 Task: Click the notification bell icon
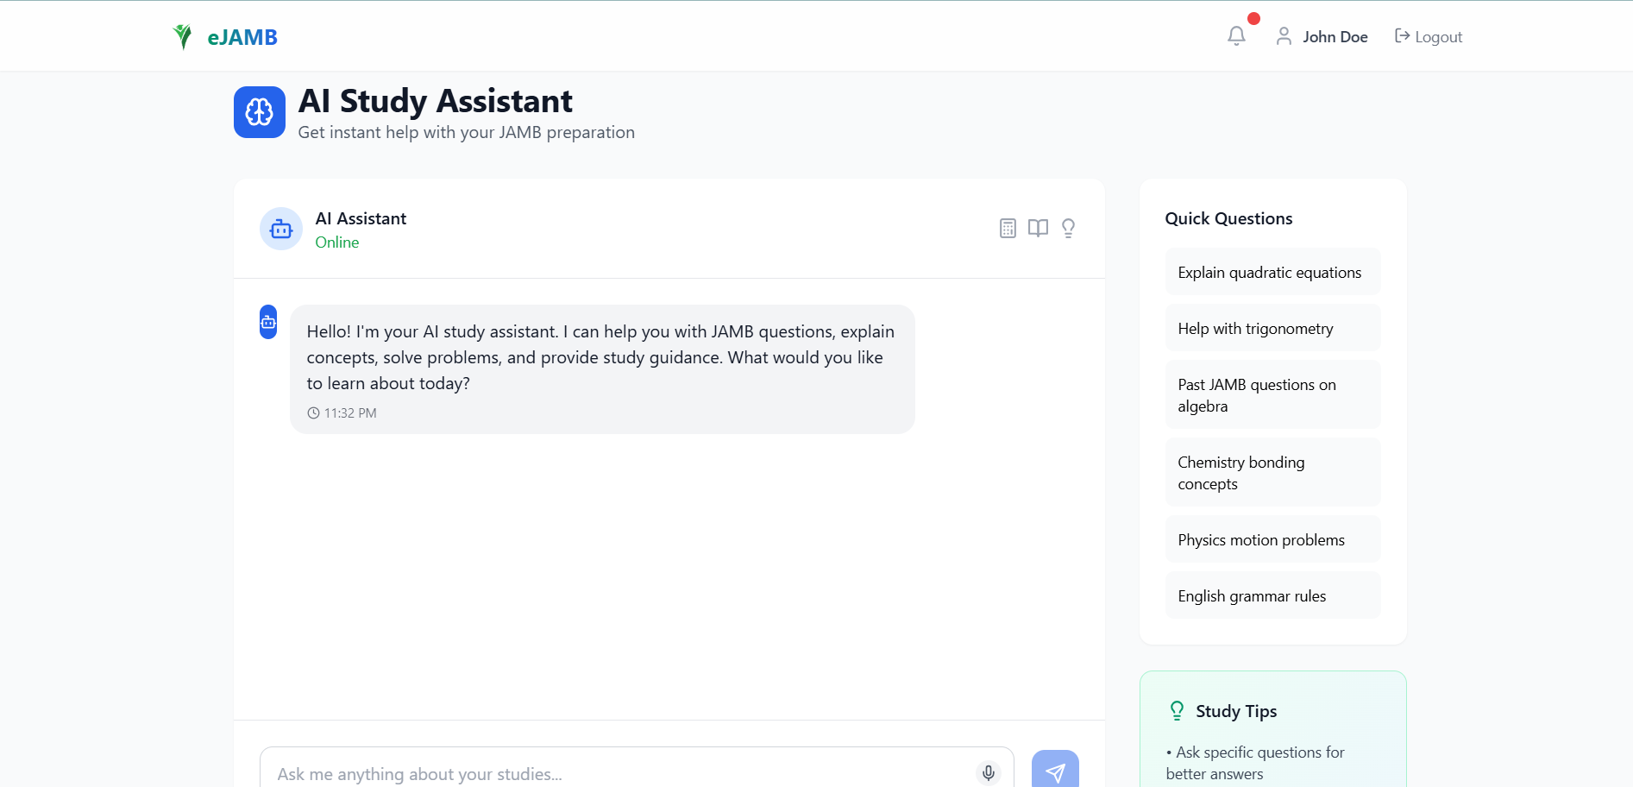1236,36
